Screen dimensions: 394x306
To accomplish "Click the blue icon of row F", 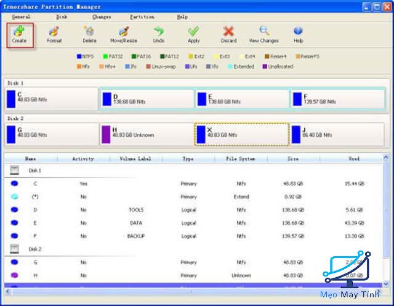I will pos(14,236).
